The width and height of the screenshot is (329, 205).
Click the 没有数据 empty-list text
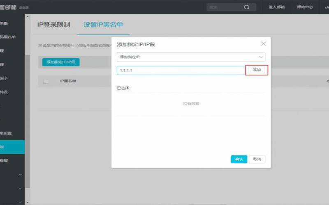pos(191,104)
